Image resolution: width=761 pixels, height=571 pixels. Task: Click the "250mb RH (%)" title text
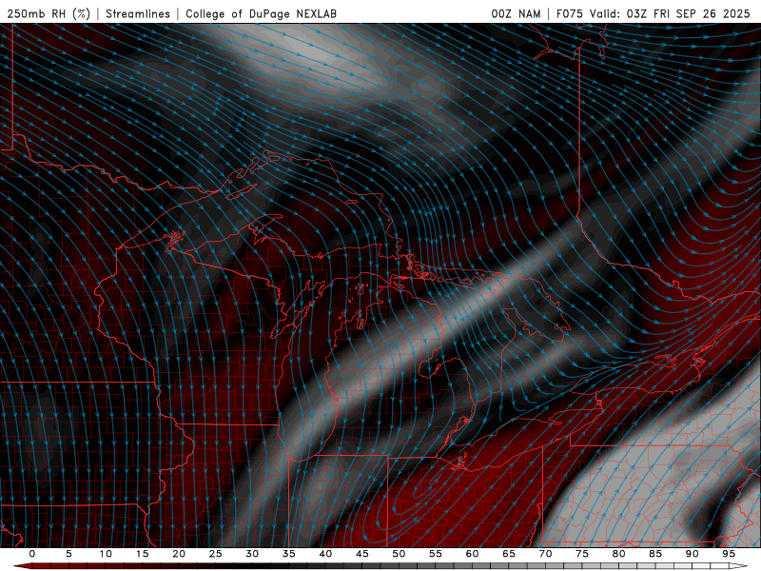coord(49,13)
